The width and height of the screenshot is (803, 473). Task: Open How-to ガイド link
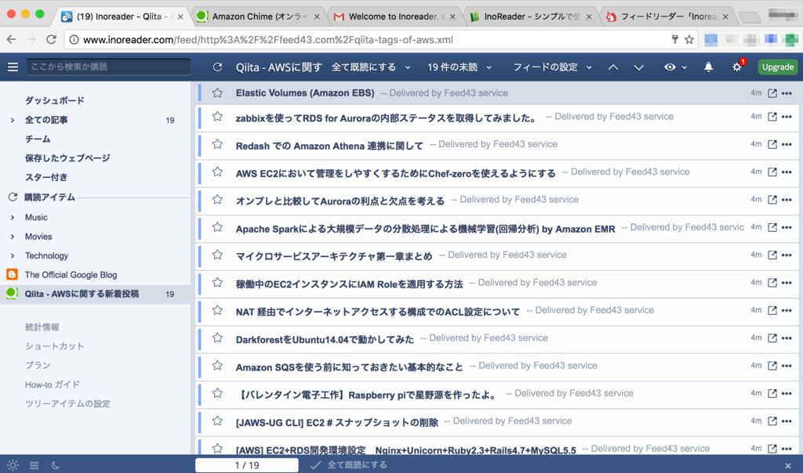[x=53, y=385]
